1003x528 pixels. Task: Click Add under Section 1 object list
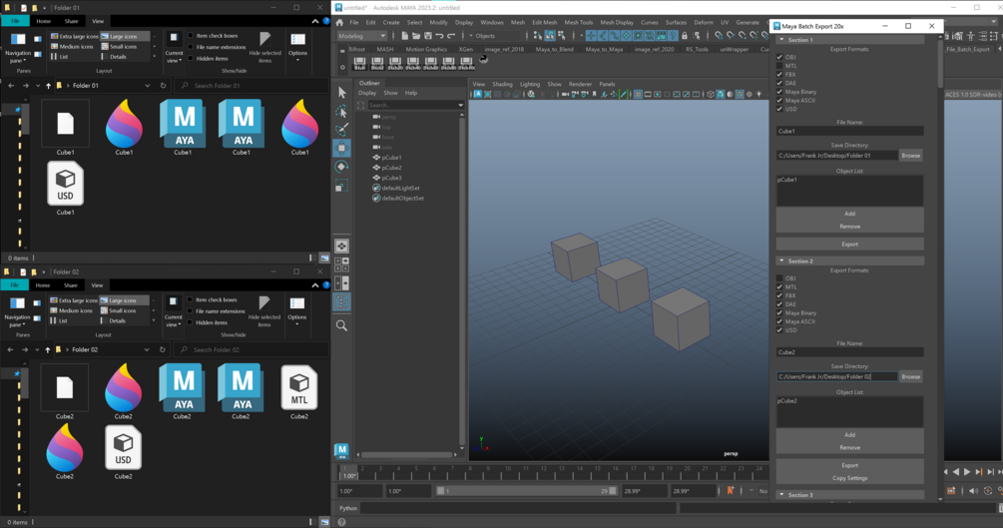click(x=849, y=214)
